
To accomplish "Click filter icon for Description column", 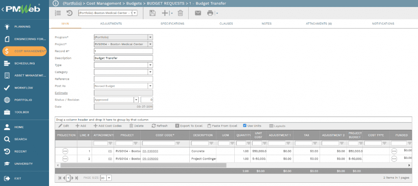I will pos(211,143).
